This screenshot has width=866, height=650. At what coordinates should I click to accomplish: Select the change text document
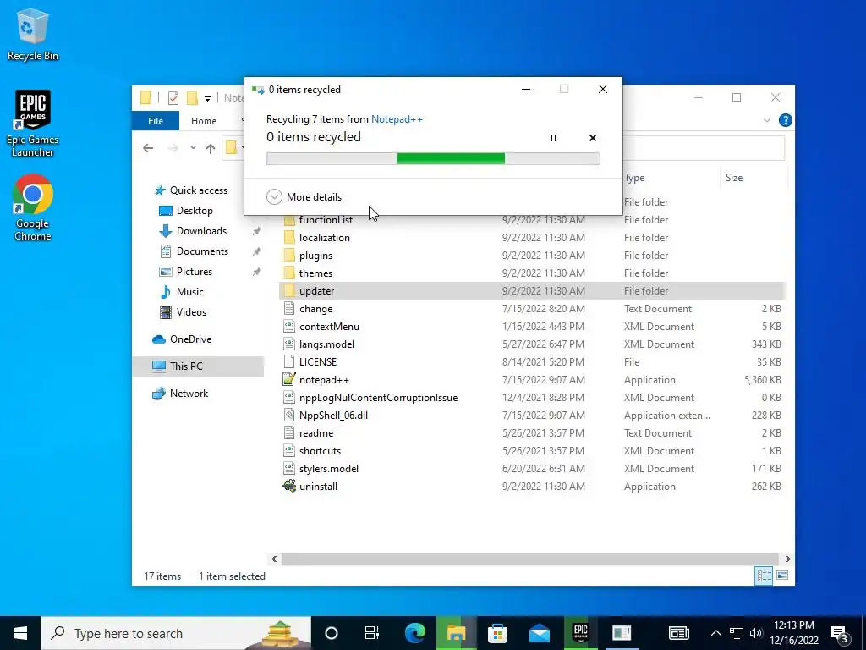coord(315,309)
